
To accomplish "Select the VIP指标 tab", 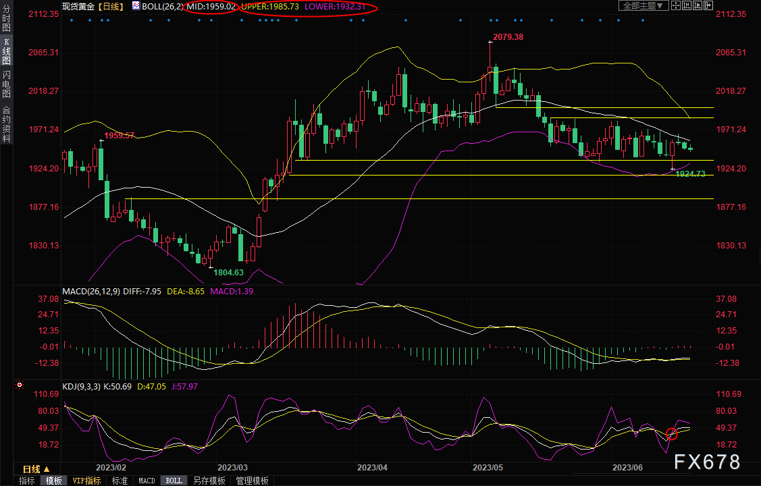I will click(86, 481).
